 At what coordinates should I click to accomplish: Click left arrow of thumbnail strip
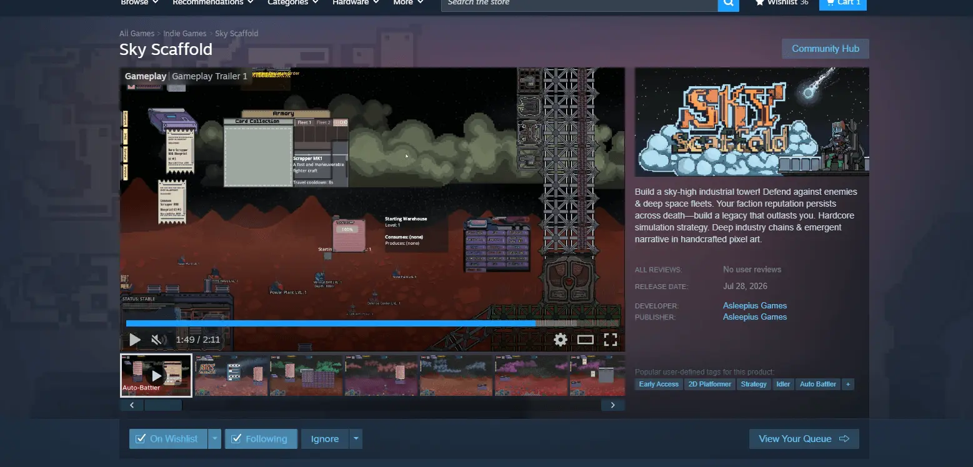tap(132, 405)
